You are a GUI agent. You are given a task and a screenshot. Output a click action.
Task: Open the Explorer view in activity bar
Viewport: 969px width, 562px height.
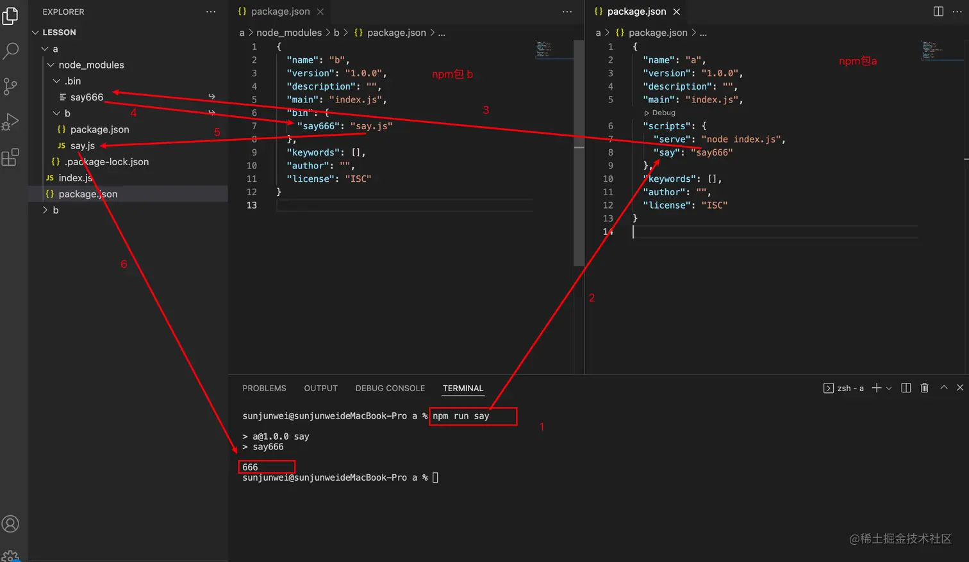11,15
